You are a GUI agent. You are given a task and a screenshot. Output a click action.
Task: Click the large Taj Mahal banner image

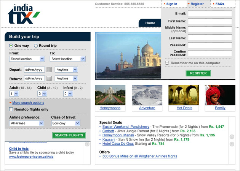tap(128, 56)
